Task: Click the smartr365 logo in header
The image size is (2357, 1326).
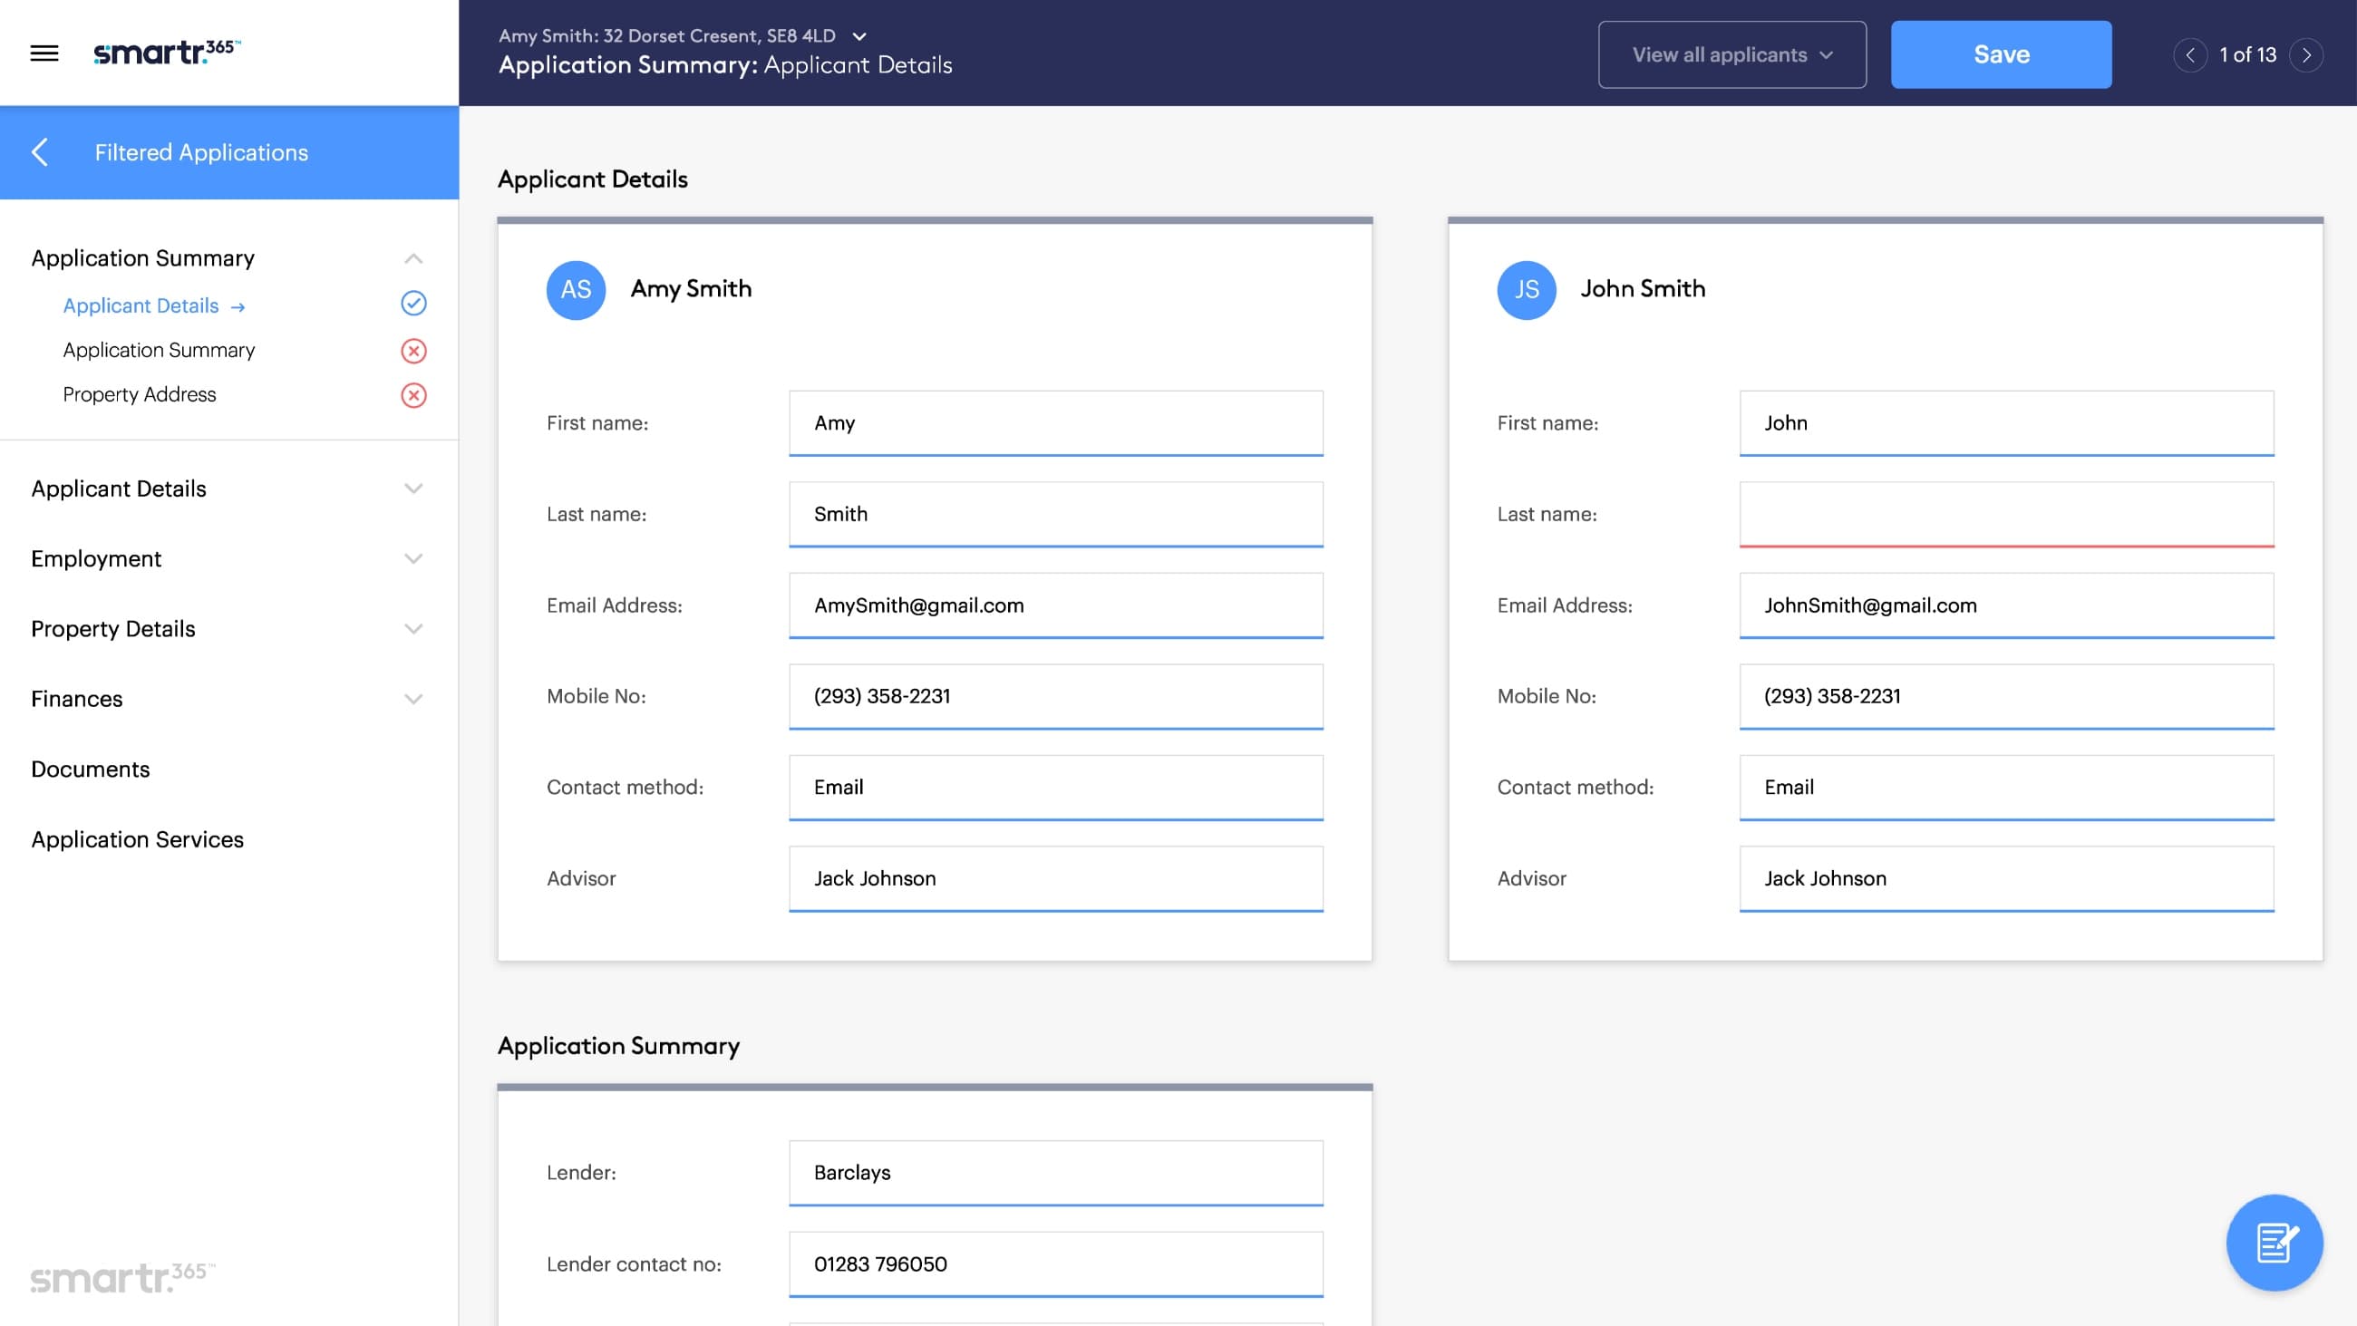Action: pos(168,53)
